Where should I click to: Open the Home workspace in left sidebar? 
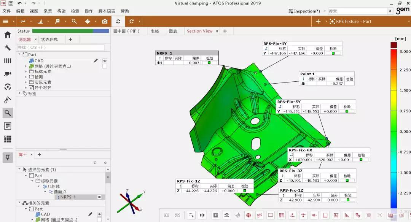(8, 35)
